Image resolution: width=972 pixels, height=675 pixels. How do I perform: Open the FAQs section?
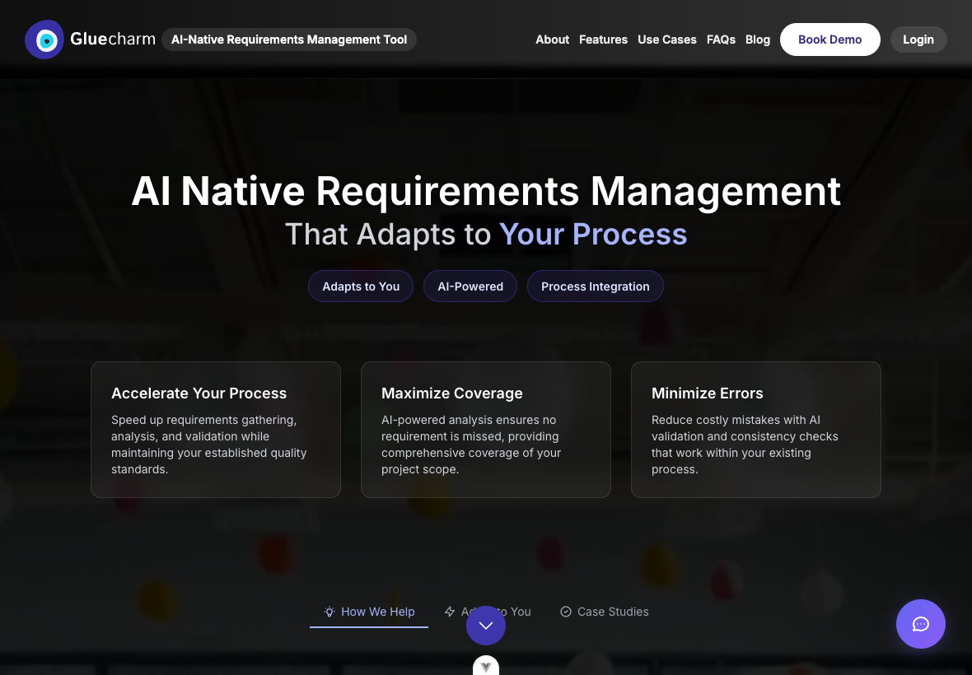click(721, 40)
